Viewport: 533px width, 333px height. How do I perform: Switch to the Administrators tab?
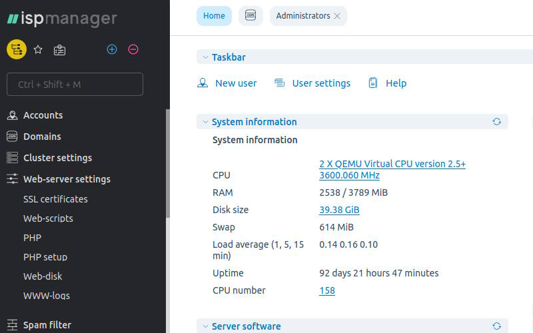click(303, 15)
